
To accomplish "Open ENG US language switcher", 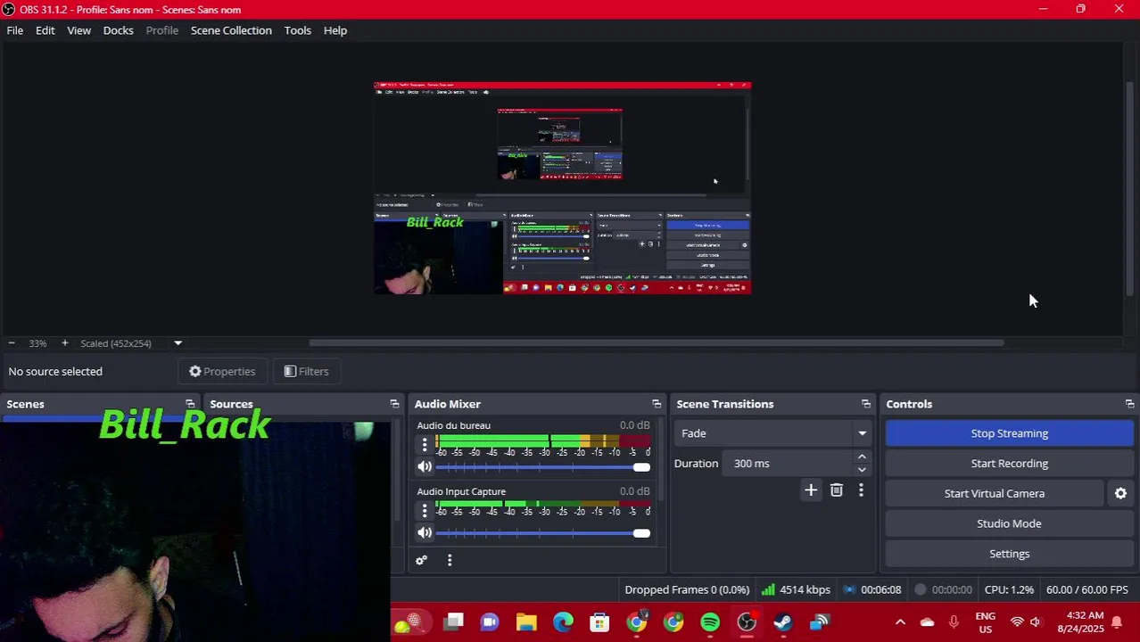I will pos(985,622).
